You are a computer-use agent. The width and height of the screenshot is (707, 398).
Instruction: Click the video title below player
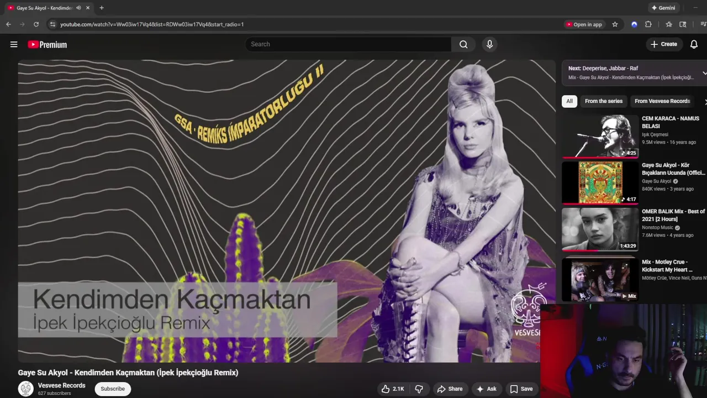[x=128, y=373]
